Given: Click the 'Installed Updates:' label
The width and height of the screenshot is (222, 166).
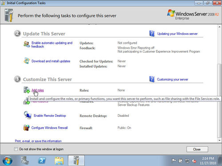Looking at the screenshot, I should [x=93, y=66].
